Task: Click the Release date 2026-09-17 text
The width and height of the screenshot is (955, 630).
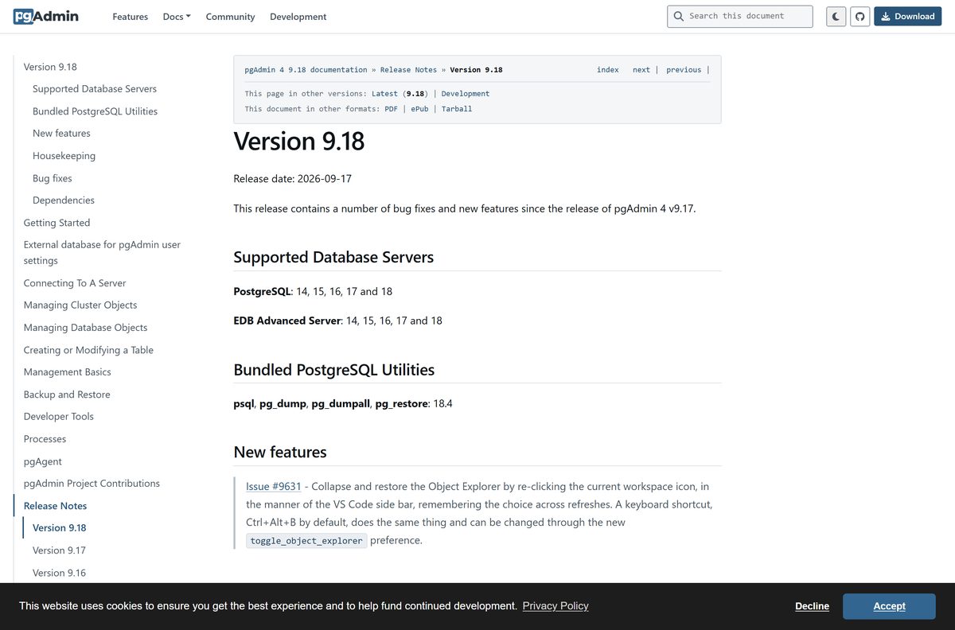Action: coord(292,179)
